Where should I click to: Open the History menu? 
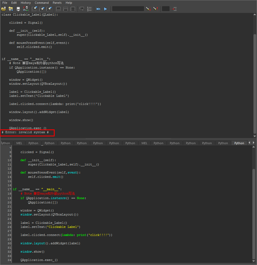(26, 3)
